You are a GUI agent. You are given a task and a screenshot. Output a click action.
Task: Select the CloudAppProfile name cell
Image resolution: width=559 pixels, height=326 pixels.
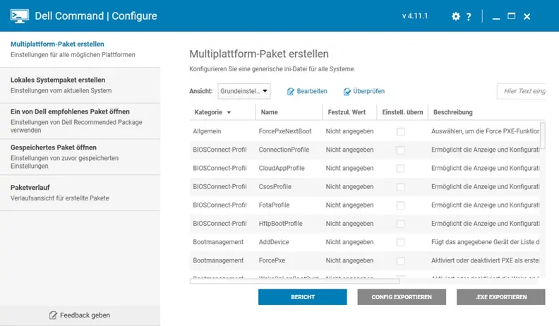[x=282, y=168]
